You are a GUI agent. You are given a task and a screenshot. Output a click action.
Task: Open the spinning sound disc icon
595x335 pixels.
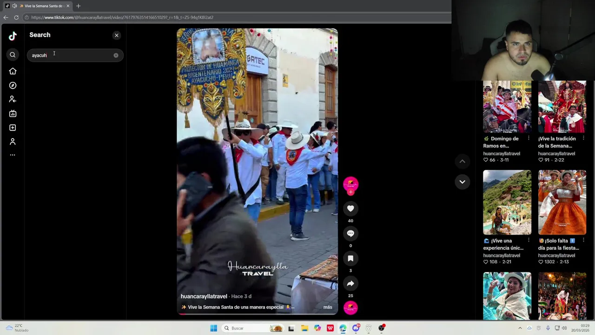350,308
